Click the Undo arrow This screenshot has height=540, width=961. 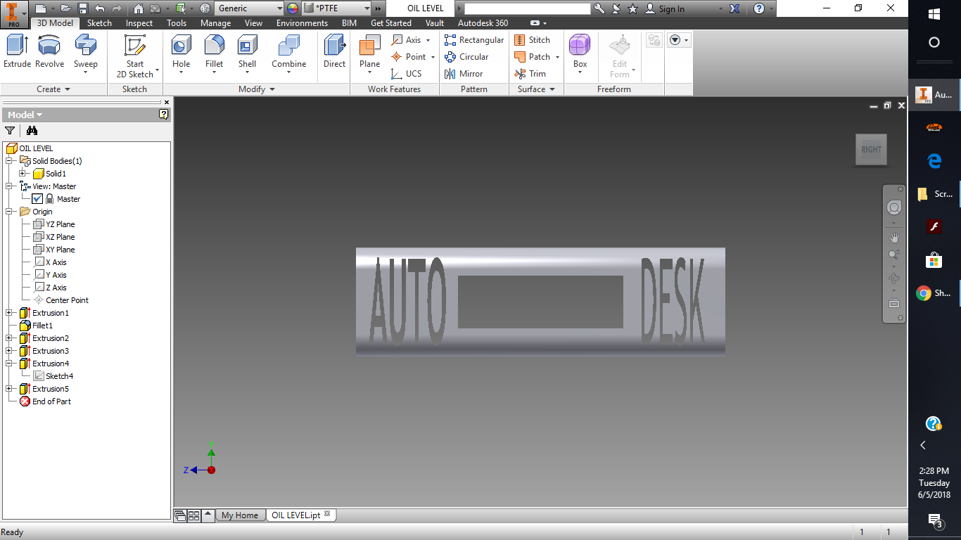99,8
